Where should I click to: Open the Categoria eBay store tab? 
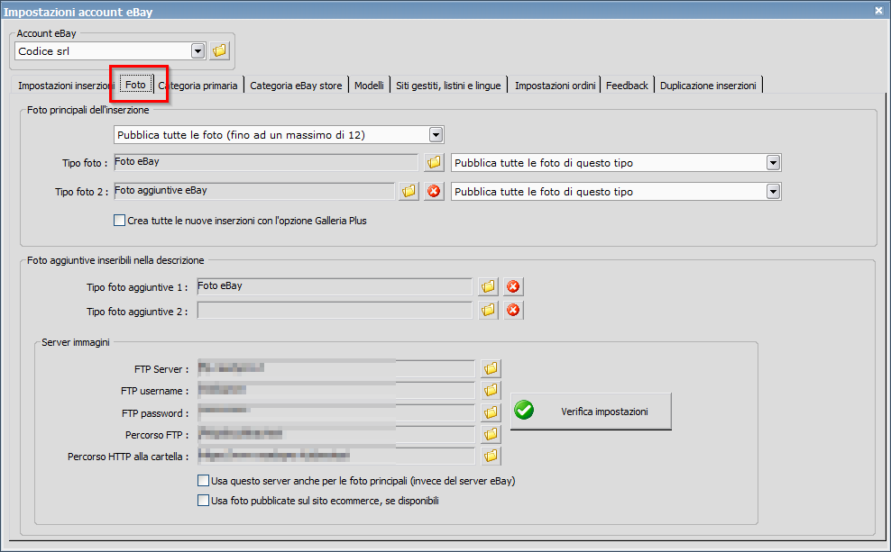(x=296, y=86)
